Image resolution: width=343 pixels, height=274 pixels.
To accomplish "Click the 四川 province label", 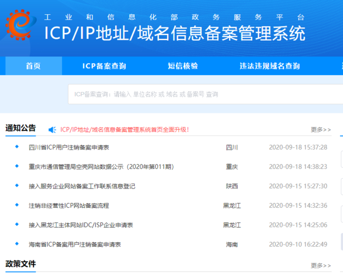I will click(x=232, y=147).
